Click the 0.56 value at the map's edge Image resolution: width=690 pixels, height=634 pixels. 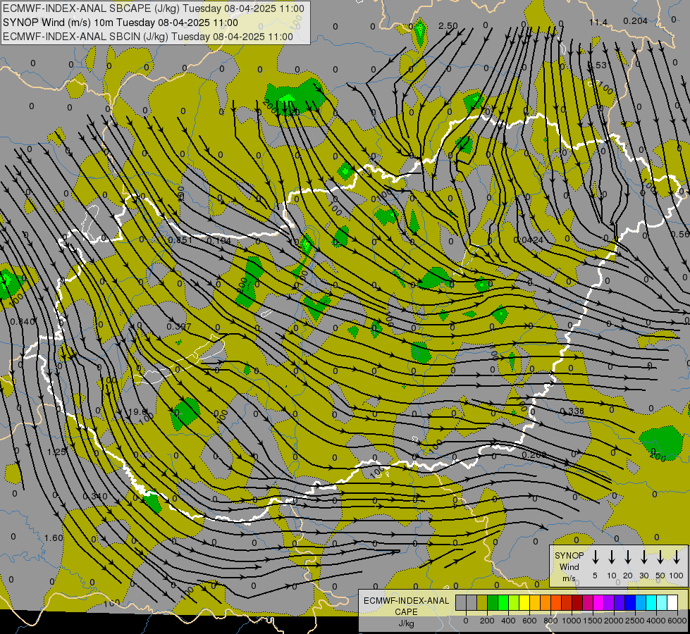(680, 235)
